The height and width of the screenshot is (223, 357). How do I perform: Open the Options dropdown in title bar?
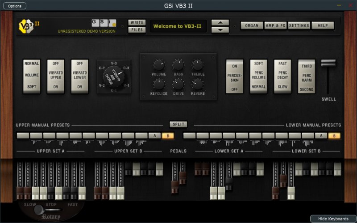click(15, 6)
